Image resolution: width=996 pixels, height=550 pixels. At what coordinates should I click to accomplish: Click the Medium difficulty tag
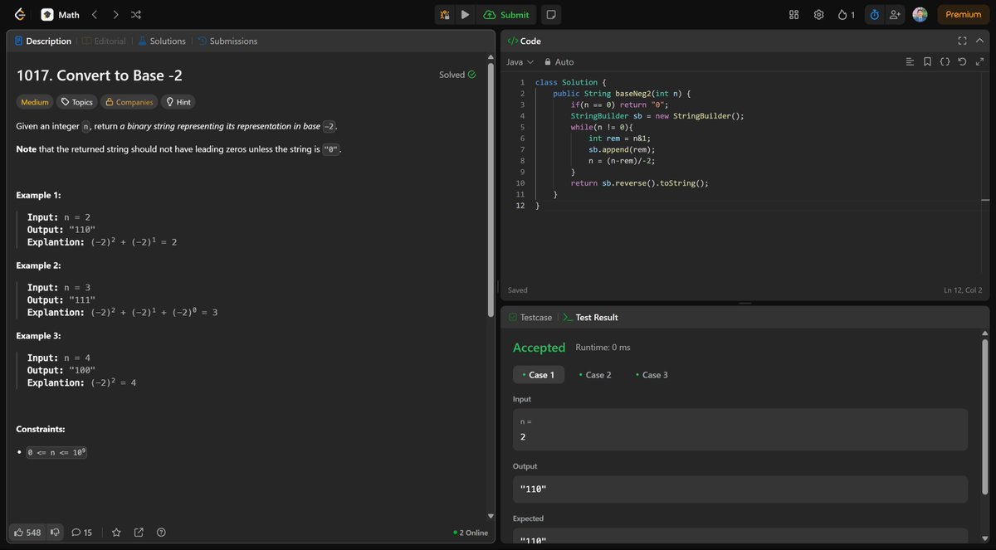point(35,102)
